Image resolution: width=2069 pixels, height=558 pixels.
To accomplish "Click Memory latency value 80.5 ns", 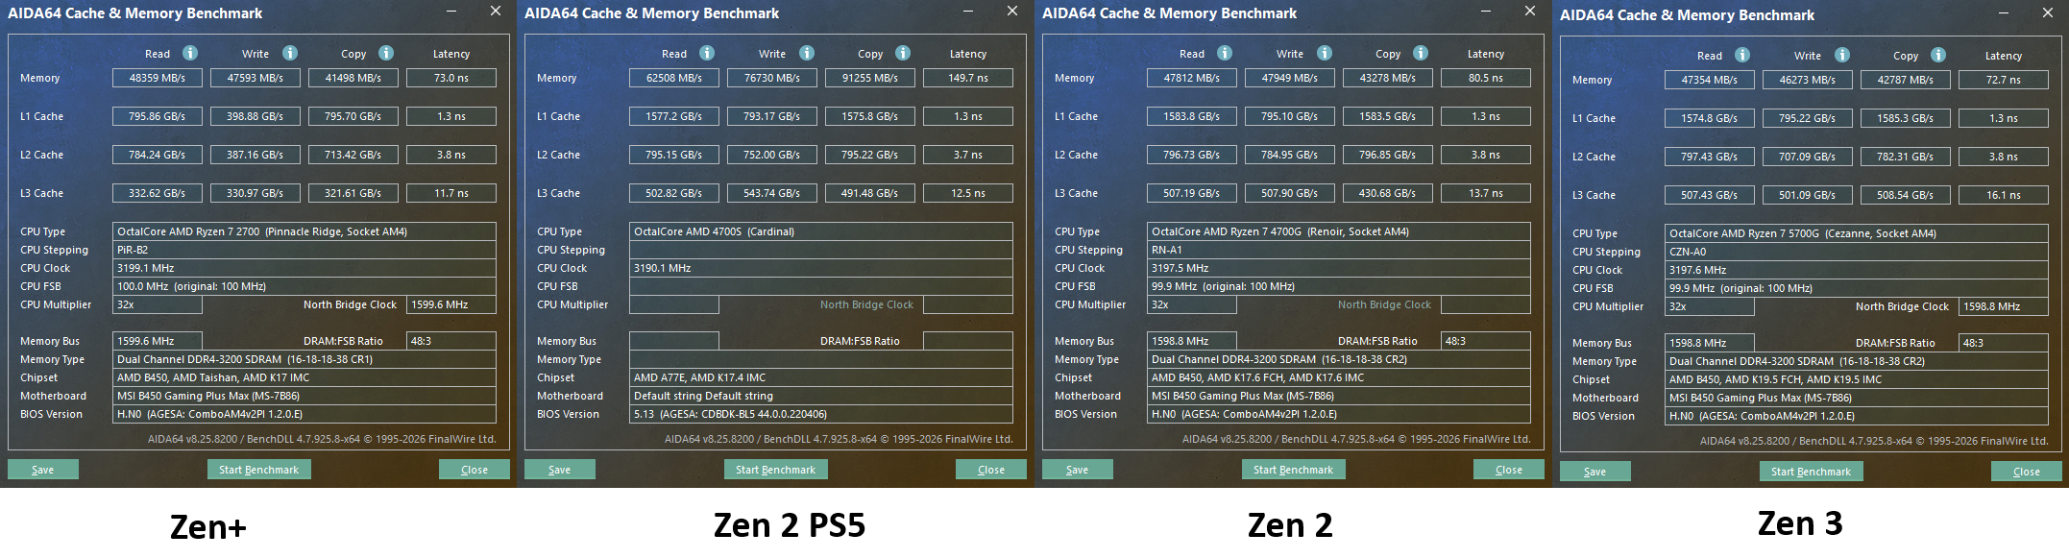I will pos(1486,78).
